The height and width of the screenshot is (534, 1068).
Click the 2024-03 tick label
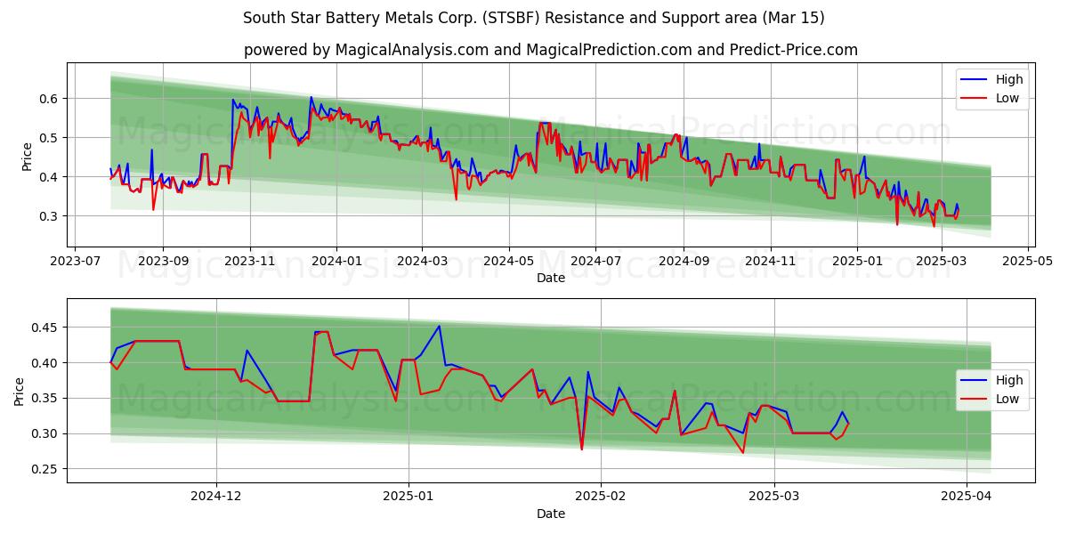pyautogui.click(x=422, y=262)
